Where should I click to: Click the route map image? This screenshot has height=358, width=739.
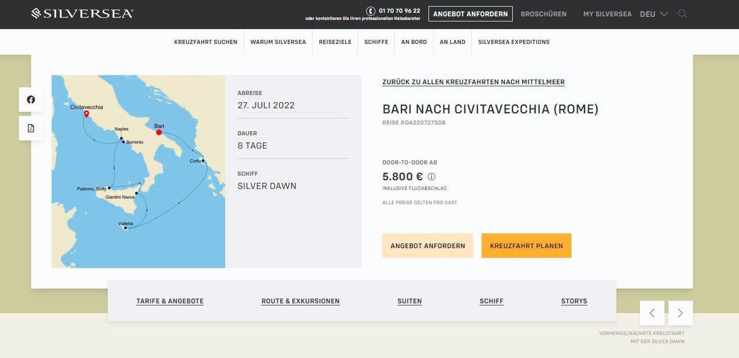138,172
